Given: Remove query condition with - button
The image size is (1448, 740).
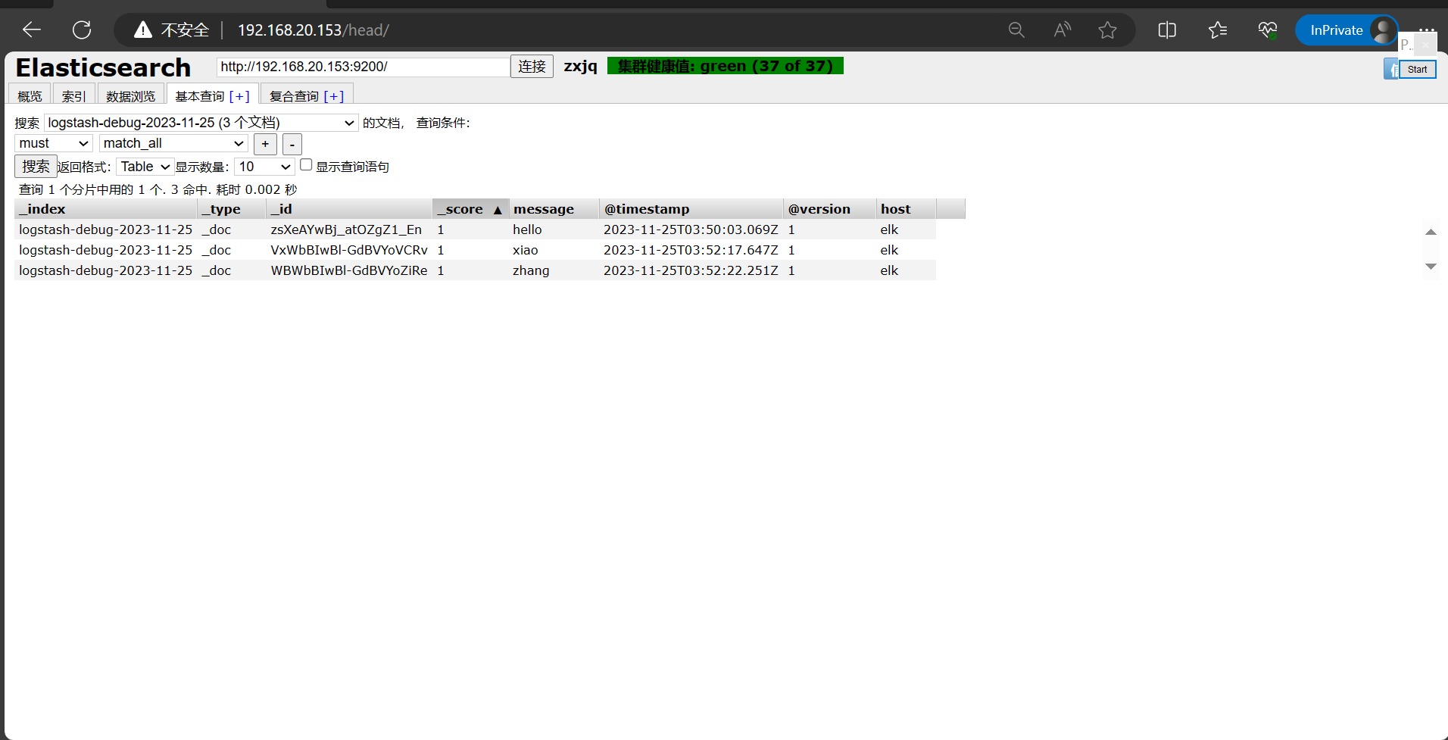Looking at the screenshot, I should tap(292, 144).
